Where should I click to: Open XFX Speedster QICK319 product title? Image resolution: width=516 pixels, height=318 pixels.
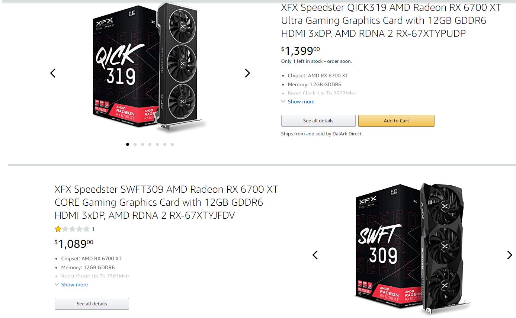click(x=391, y=20)
